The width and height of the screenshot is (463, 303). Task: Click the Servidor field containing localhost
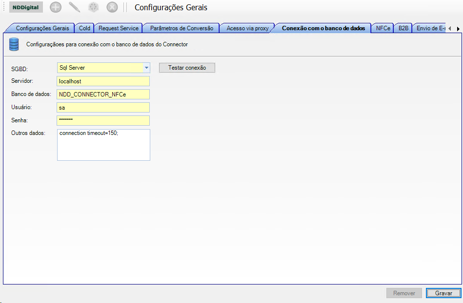[x=103, y=81]
